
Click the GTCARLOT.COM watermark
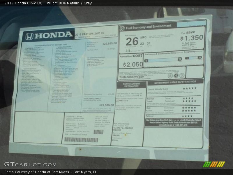coord(30,164)
